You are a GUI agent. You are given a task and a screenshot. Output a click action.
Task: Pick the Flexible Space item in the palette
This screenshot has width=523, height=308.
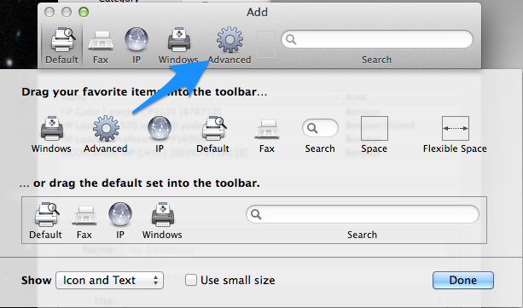pos(455,134)
